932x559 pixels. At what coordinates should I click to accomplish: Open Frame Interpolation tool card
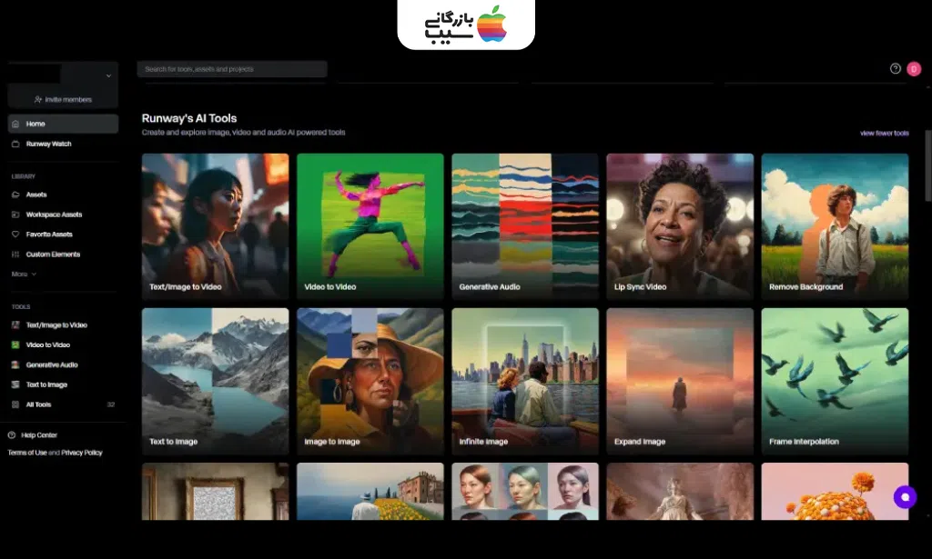pos(836,381)
